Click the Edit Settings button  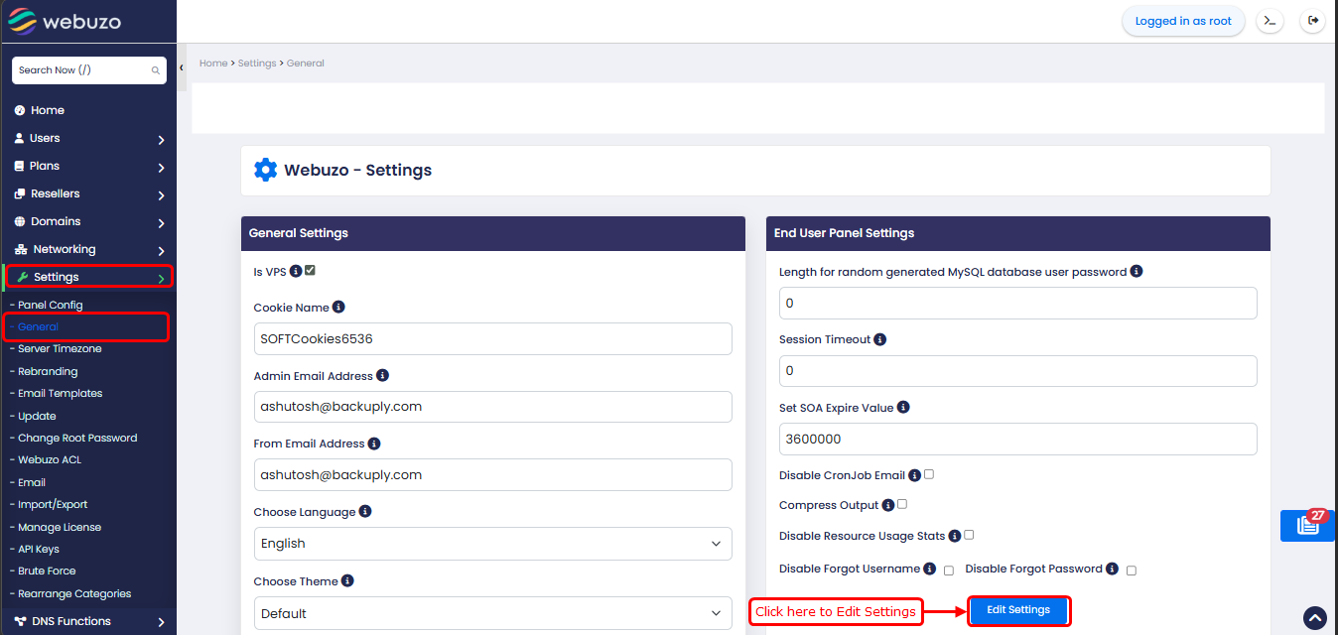1018,610
